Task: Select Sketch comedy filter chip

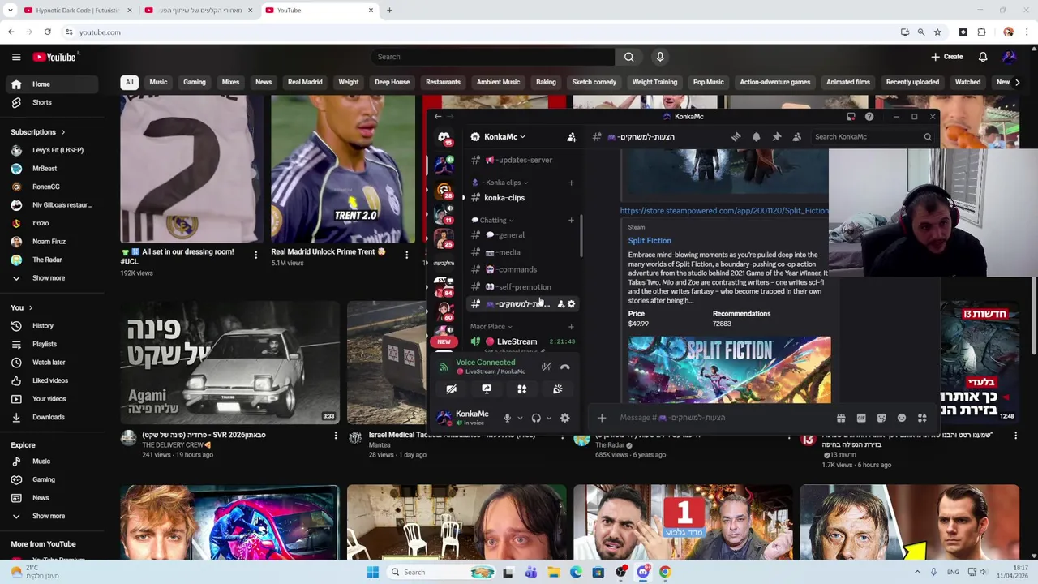Action: (x=594, y=82)
